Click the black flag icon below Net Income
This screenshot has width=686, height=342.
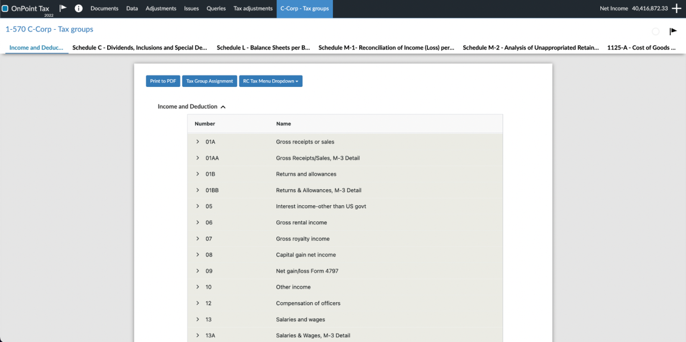point(673,32)
